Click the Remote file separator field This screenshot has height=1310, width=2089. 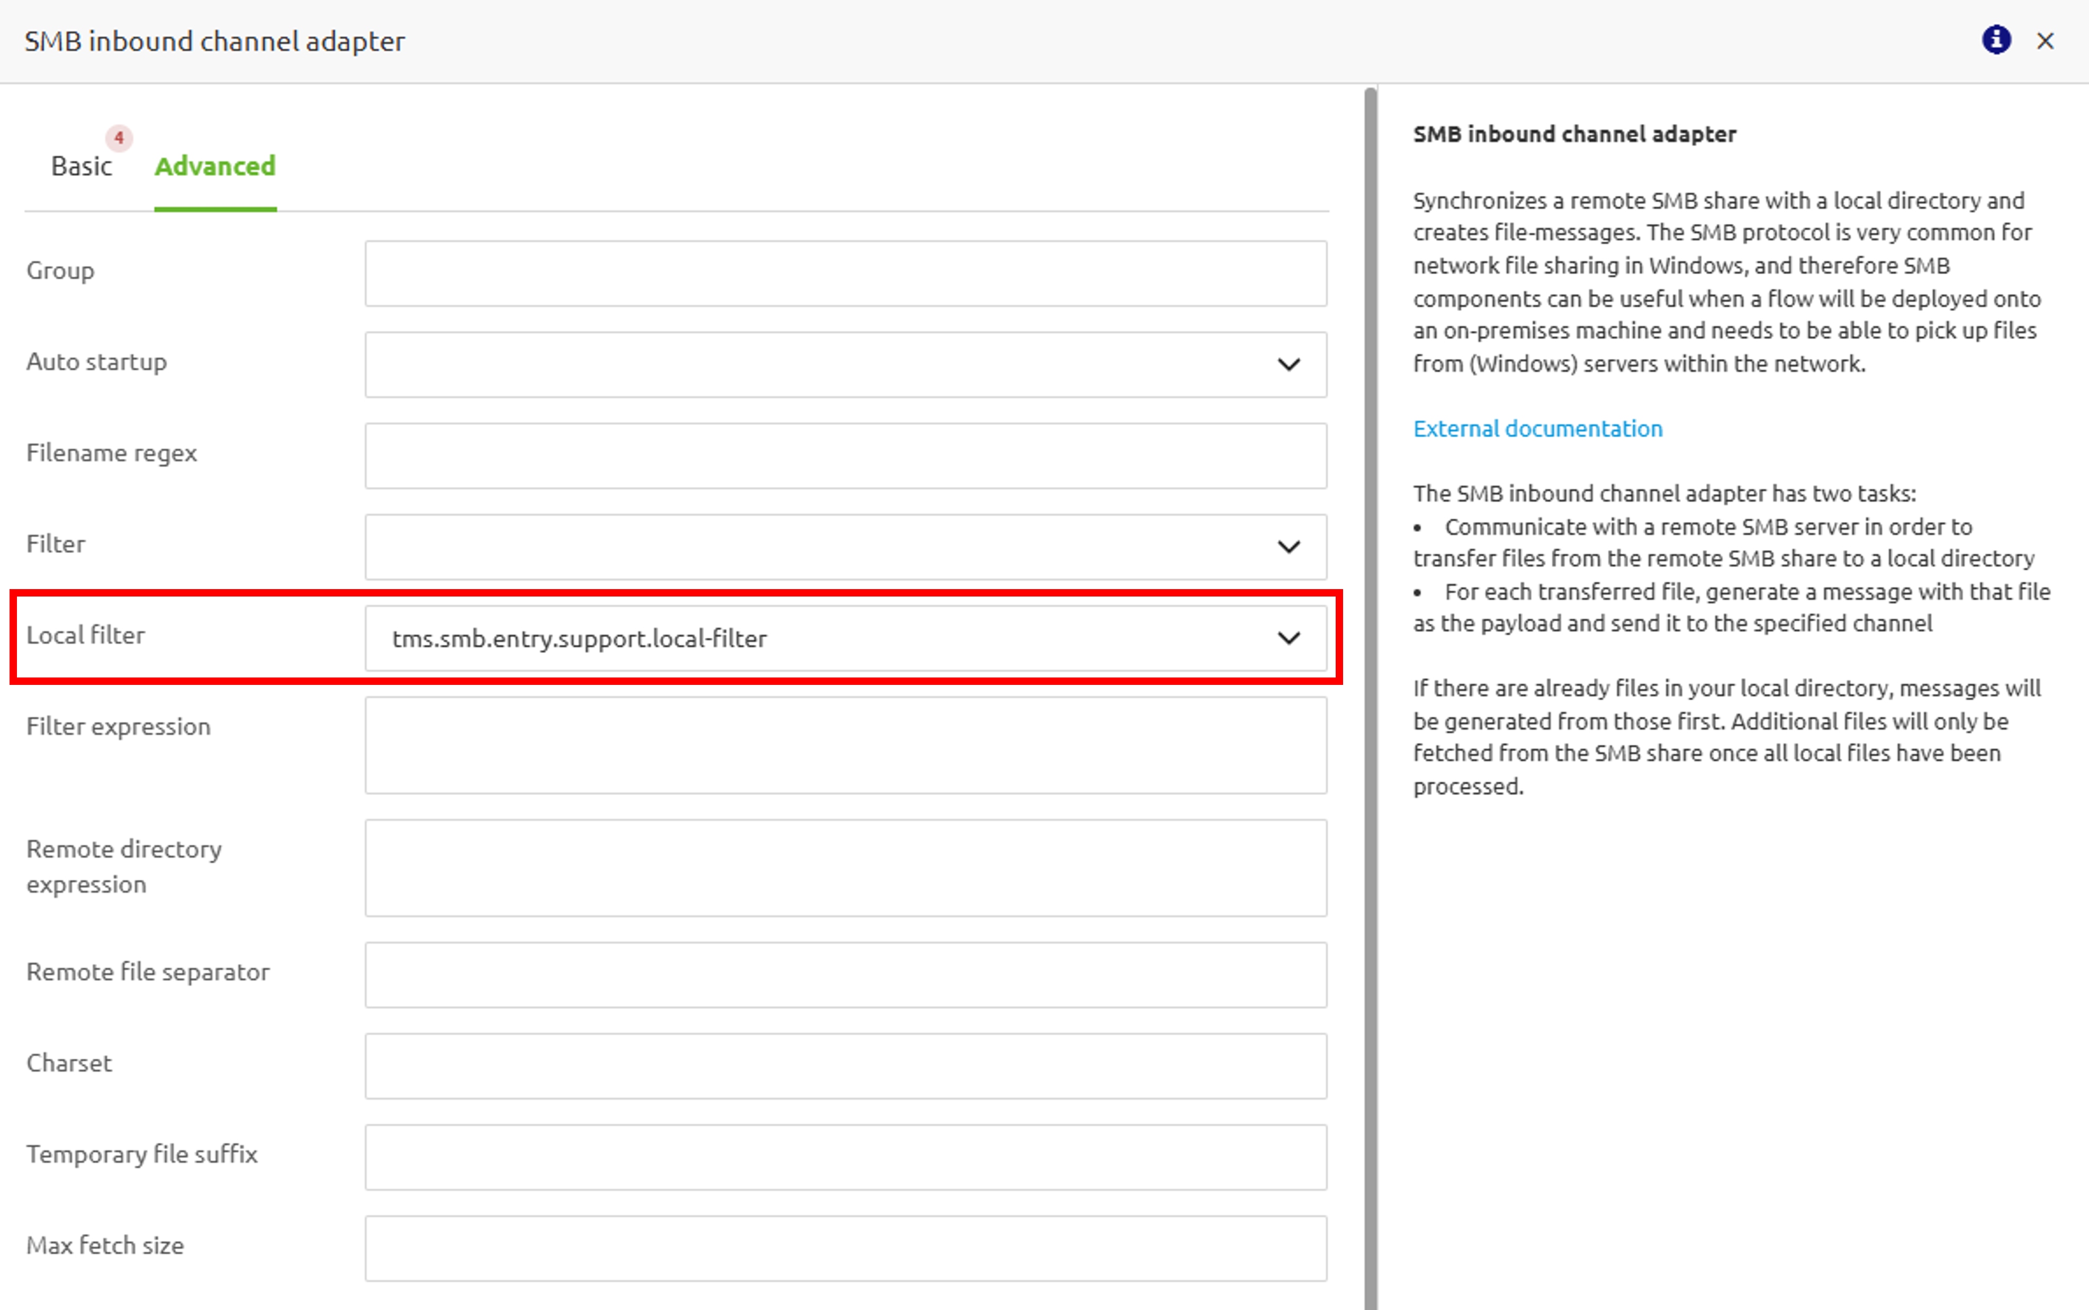[x=845, y=975]
